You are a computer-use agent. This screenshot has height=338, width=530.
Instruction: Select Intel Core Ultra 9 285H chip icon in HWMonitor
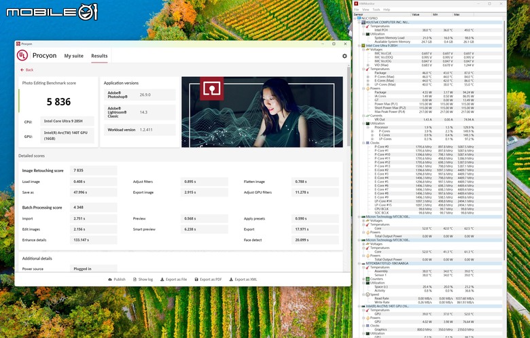364,46
